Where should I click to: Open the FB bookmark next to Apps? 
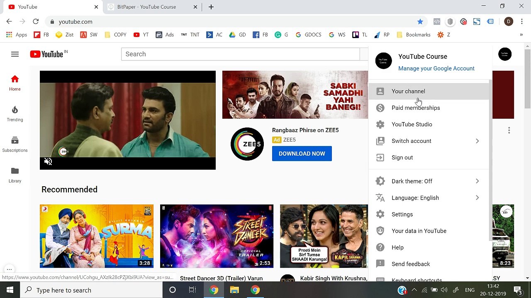pyautogui.click(x=41, y=35)
